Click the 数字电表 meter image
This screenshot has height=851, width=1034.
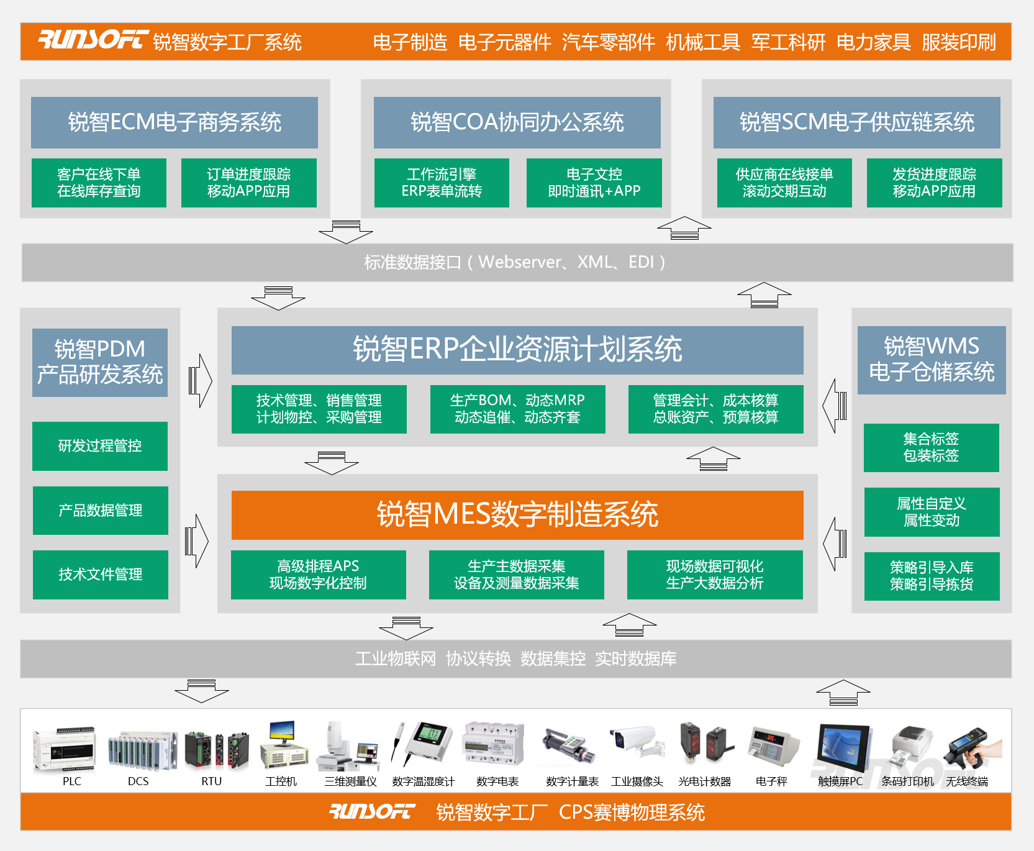pyautogui.click(x=494, y=744)
